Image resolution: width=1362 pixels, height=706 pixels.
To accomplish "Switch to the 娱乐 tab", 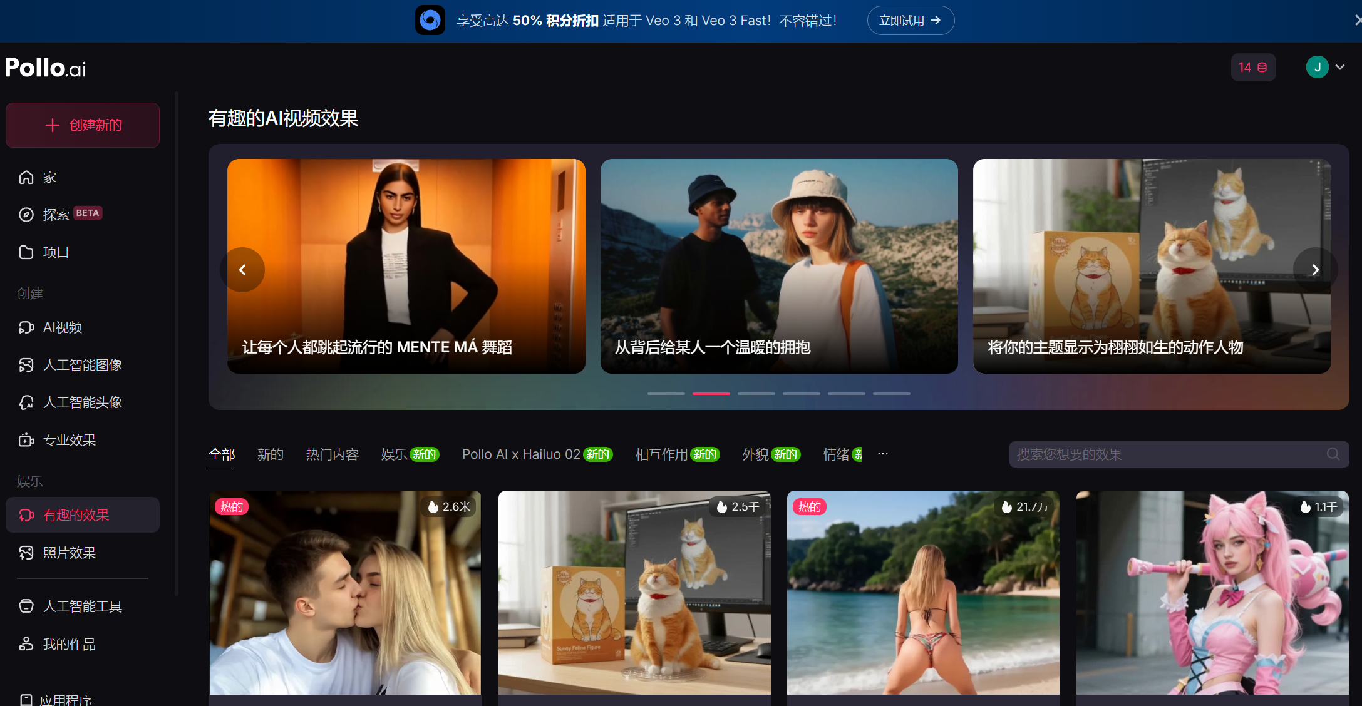I will pos(410,454).
